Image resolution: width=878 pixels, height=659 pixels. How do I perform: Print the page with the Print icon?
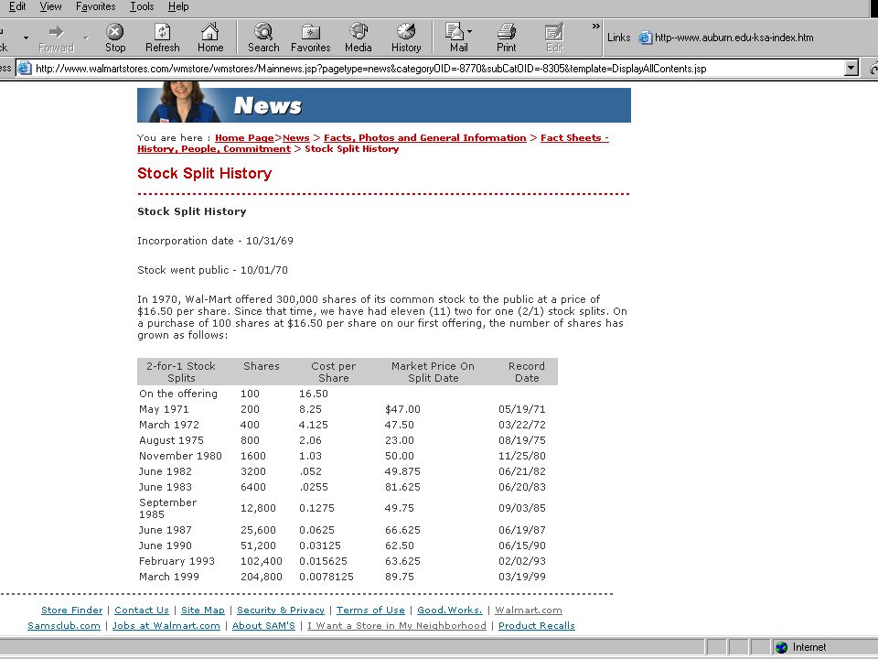(506, 31)
